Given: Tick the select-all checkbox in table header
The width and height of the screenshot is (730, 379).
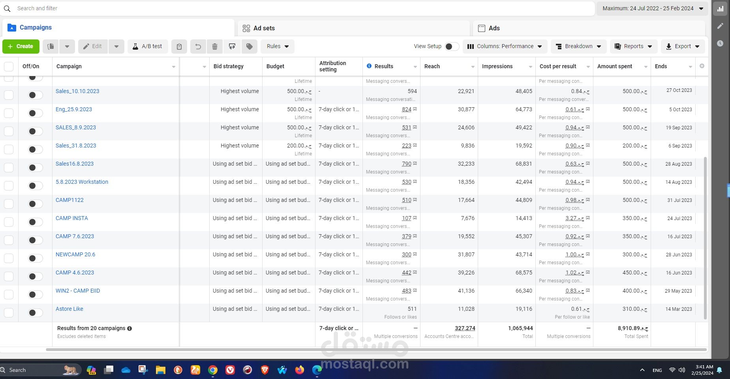Looking at the screenshot, I should pyautogui.click(x=9, y=66).
